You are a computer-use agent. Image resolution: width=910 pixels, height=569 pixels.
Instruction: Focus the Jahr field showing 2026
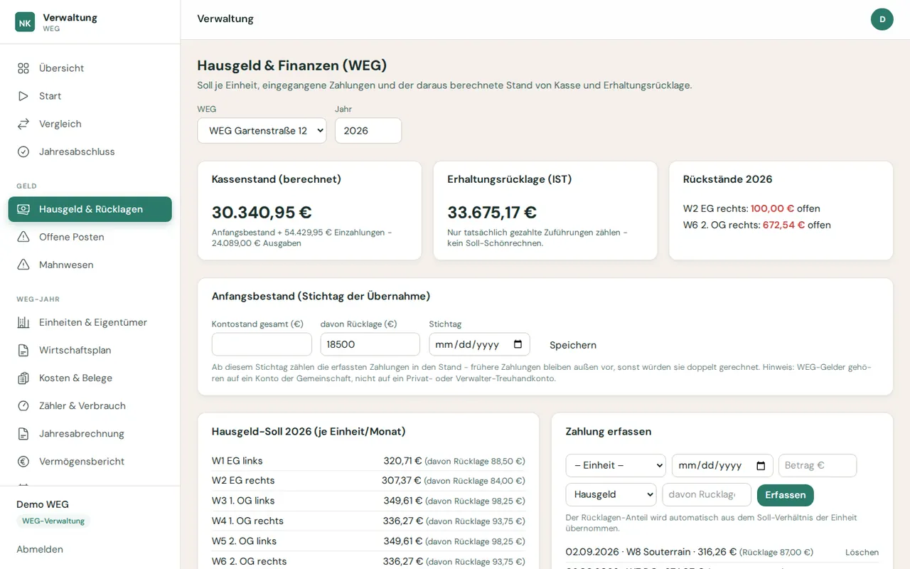[x=368, y=130]
